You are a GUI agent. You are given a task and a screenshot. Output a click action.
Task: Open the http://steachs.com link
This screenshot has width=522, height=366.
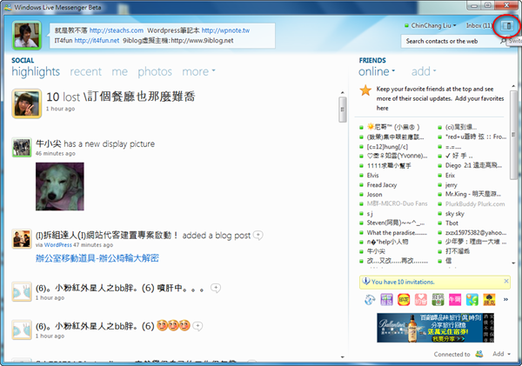click(x=117, y=30)
